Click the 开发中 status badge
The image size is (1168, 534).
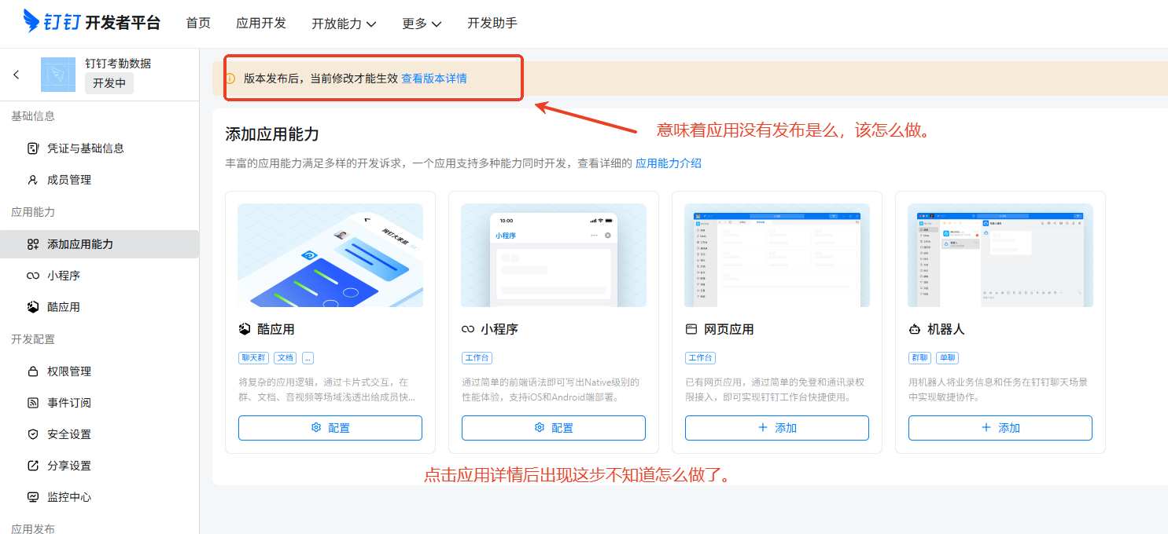109,83
